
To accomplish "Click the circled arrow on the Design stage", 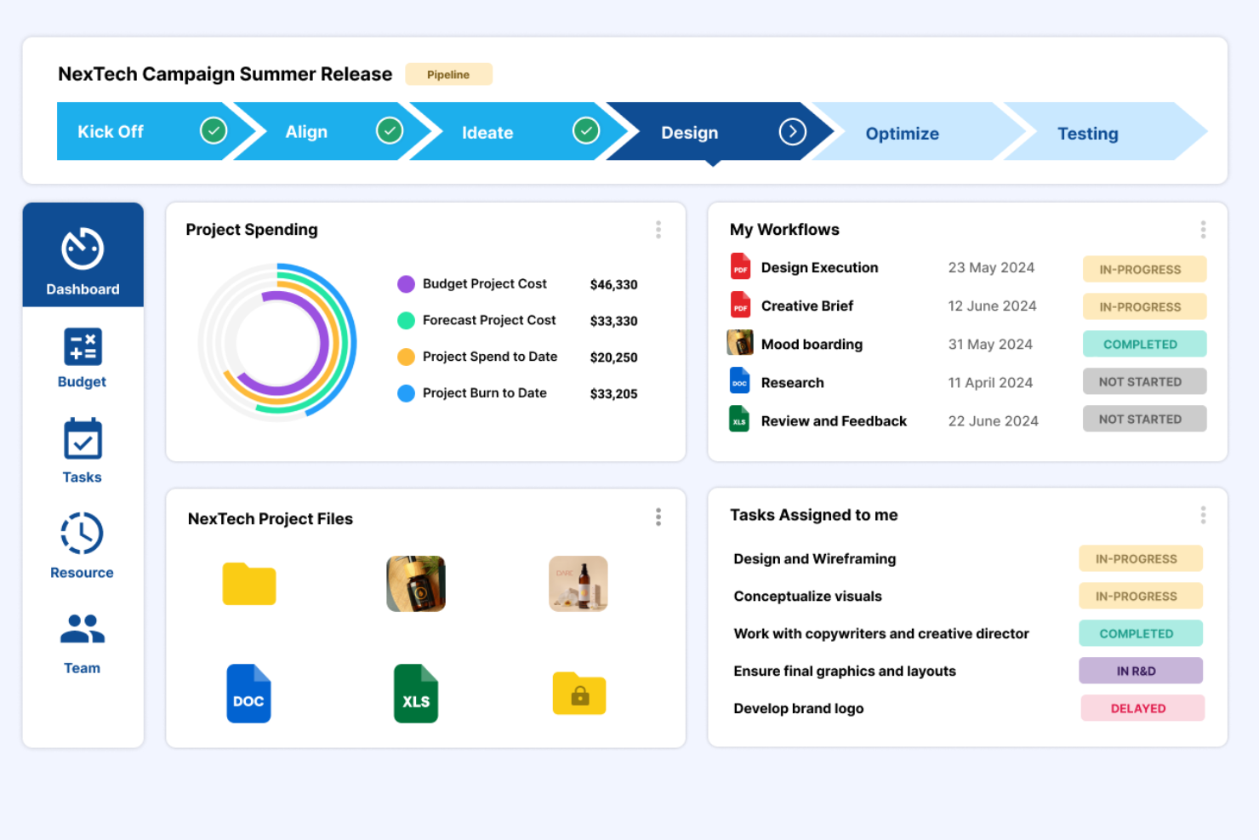I will 793,130.
